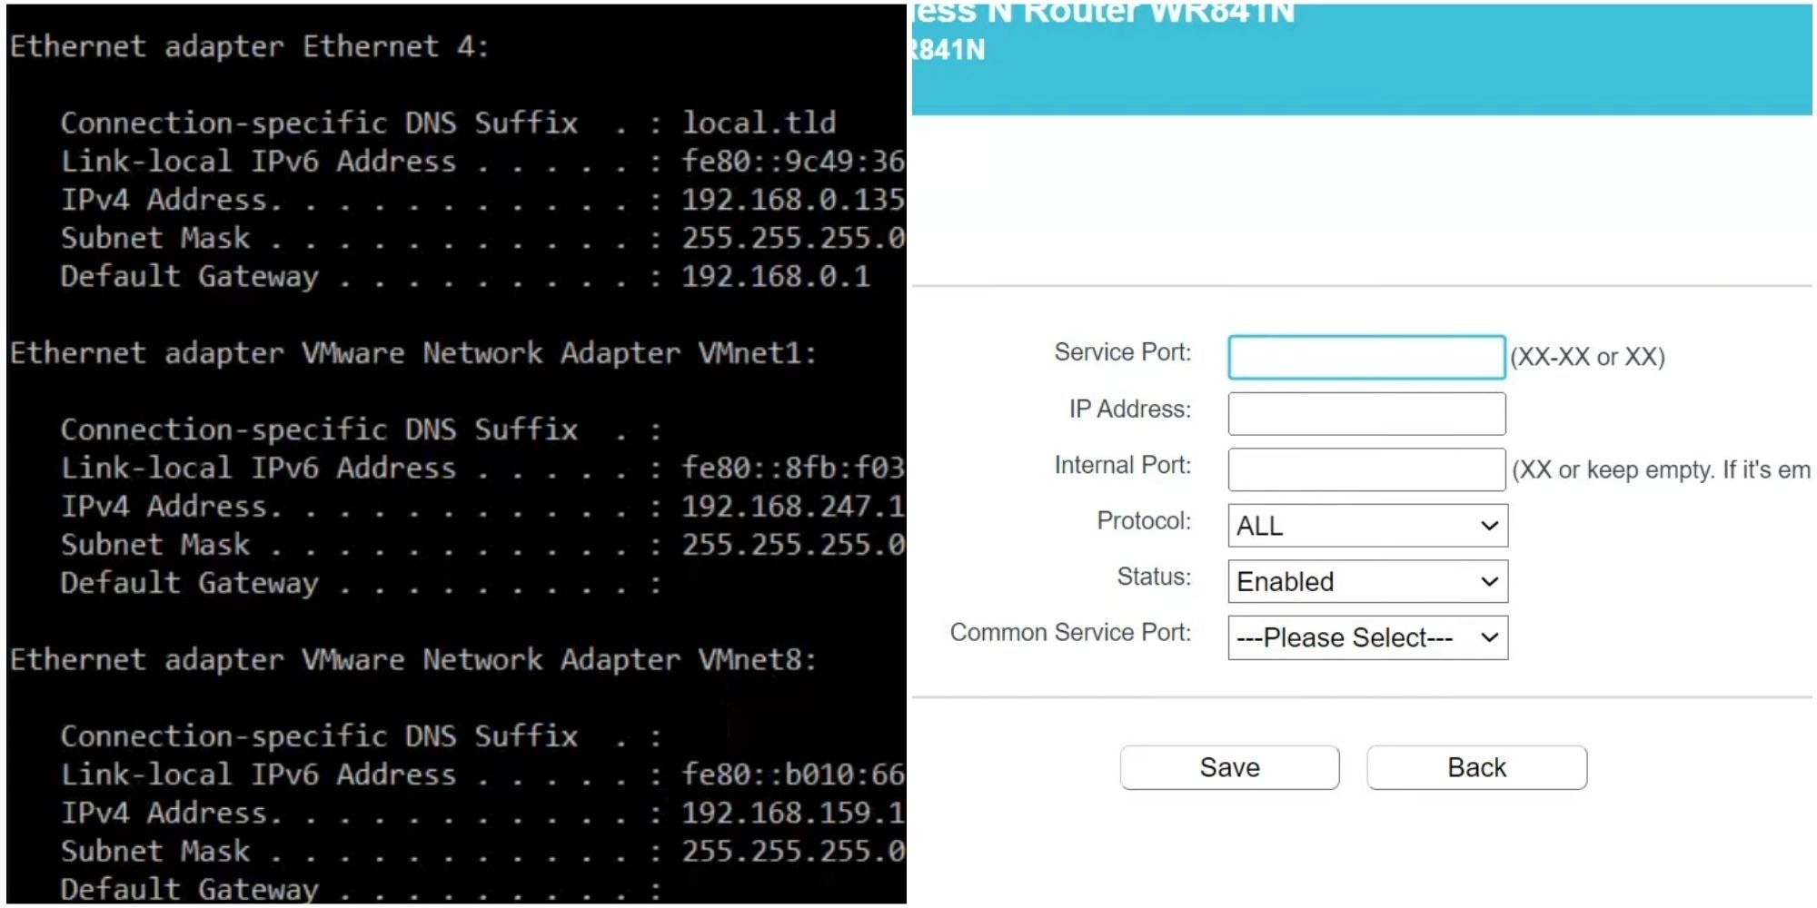Select the default gateway value 192.168.0.1
The height and width of the screenshot is (908, 1817).
(776, 276)
